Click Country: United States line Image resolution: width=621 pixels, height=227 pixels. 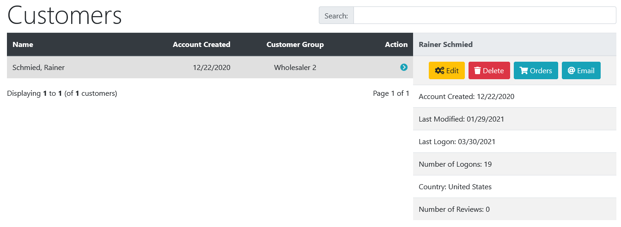(x=455, y=187)
